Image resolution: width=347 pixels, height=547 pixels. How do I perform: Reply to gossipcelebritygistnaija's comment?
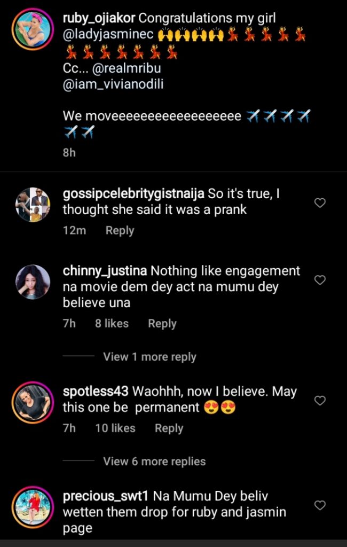120,231
